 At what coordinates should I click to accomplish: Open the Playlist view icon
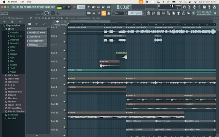(x=148, y=13)
